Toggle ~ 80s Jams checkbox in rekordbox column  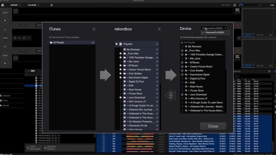[x=157, y=62]
